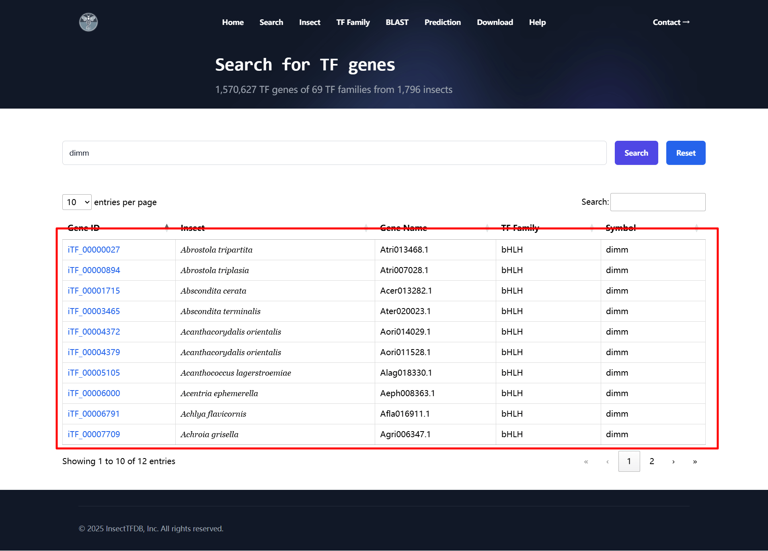Go to page 2 of results
768x551 pixels.
pos(651,461)
